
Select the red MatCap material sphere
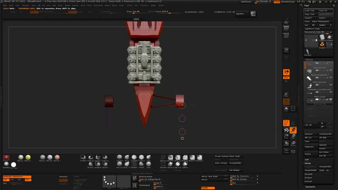point(6,158)
